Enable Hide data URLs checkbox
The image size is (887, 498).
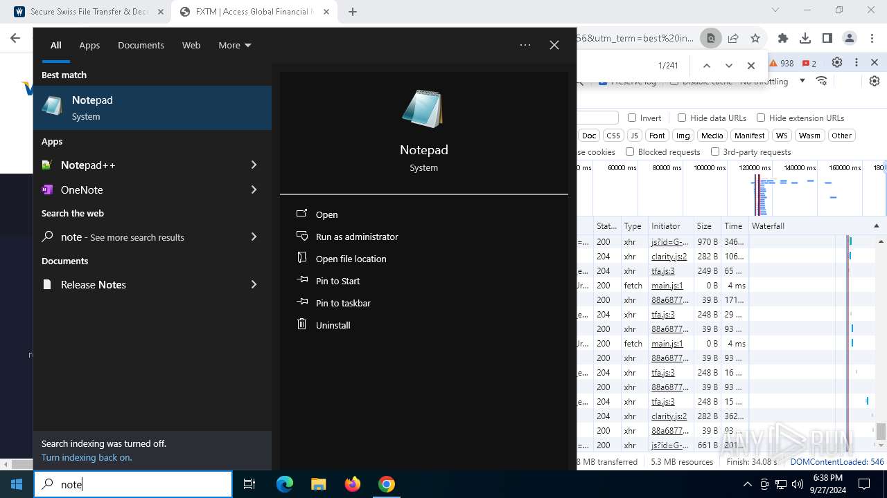(x=682, y=118)
